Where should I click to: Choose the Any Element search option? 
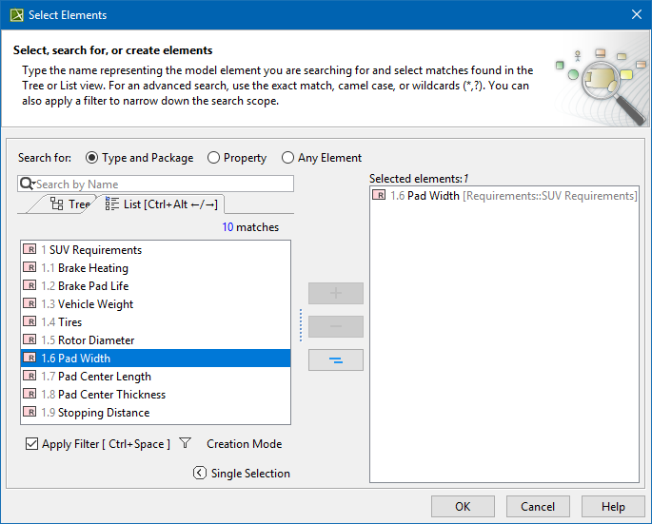pos(287,158)
